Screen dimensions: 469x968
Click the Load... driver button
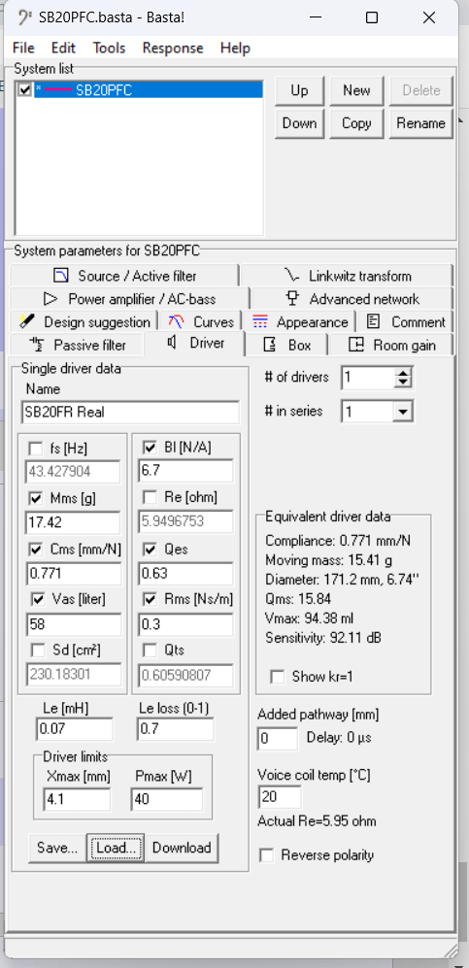[x=116, y=848]
